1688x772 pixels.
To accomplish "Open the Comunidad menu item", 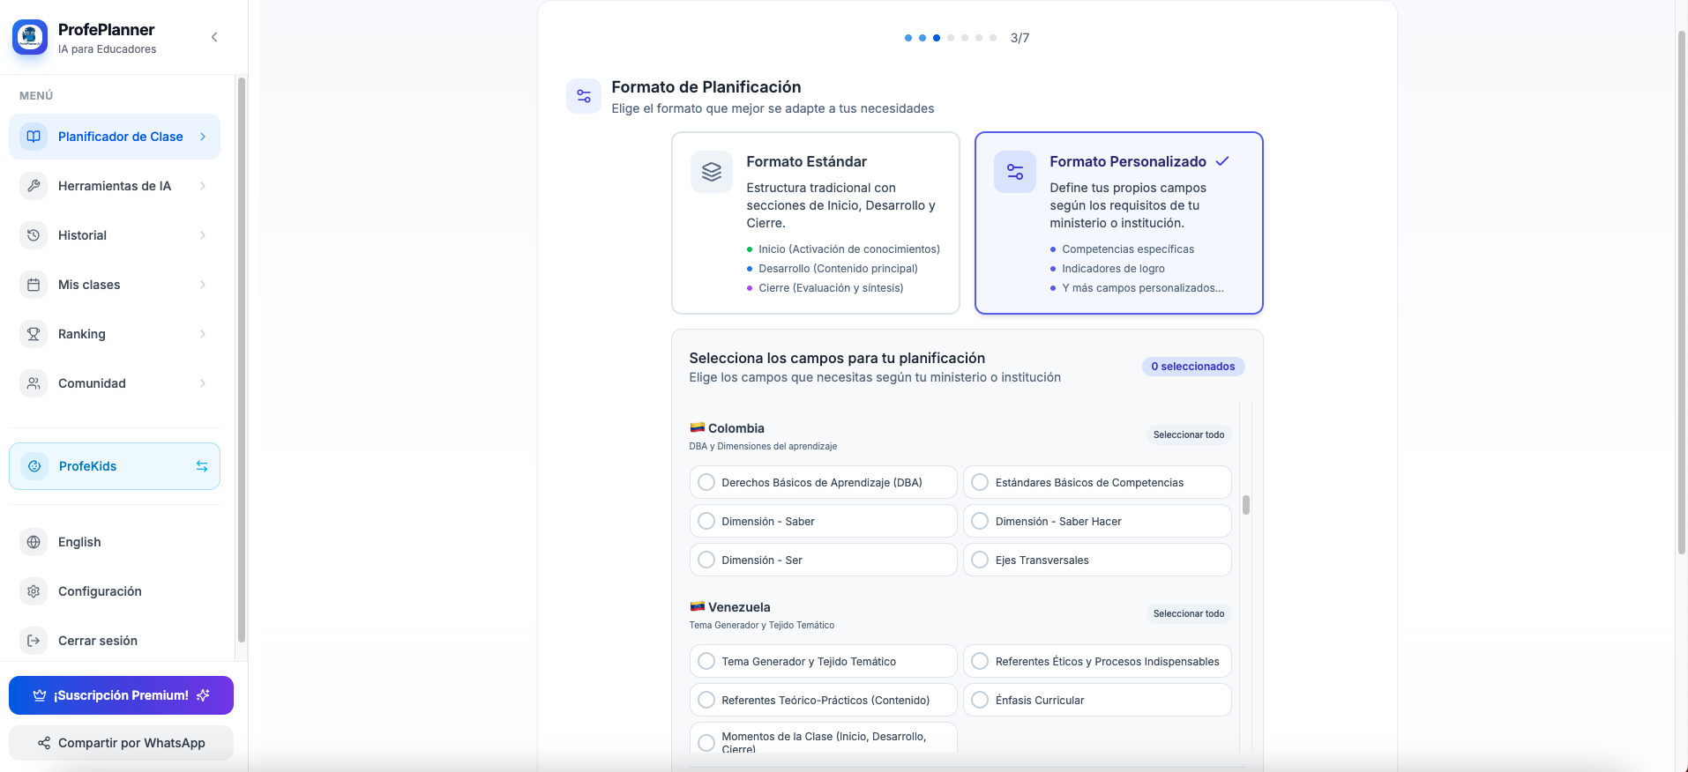I will [x=115, y=383].
